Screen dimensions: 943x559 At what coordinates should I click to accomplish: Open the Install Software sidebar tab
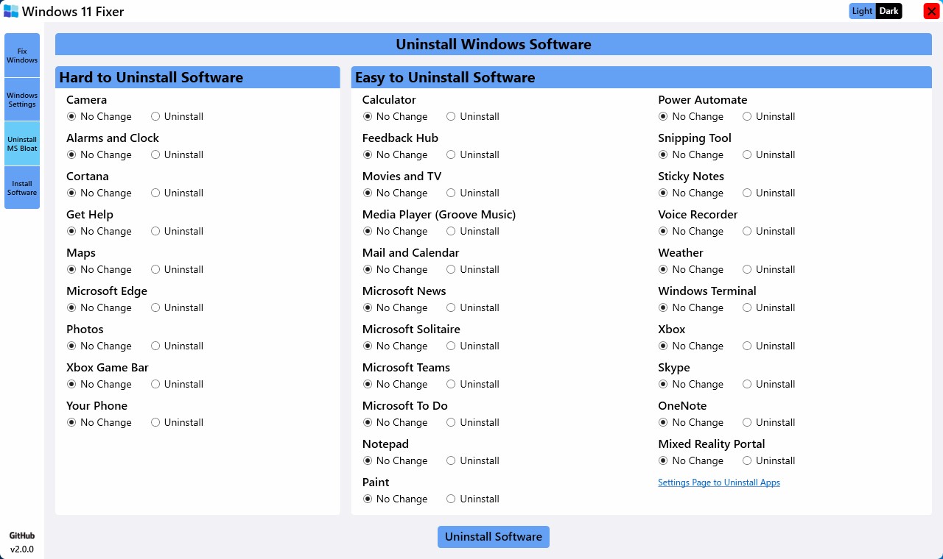(21, 188)
